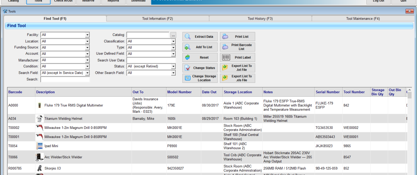417x175 pixels.
Task: Switch to Tool History (F3) tab
Action: [x=260, y=19]
